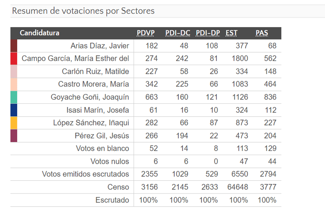
Task: Click the Votos en blanco row label
Action: [x=102, y=148]
